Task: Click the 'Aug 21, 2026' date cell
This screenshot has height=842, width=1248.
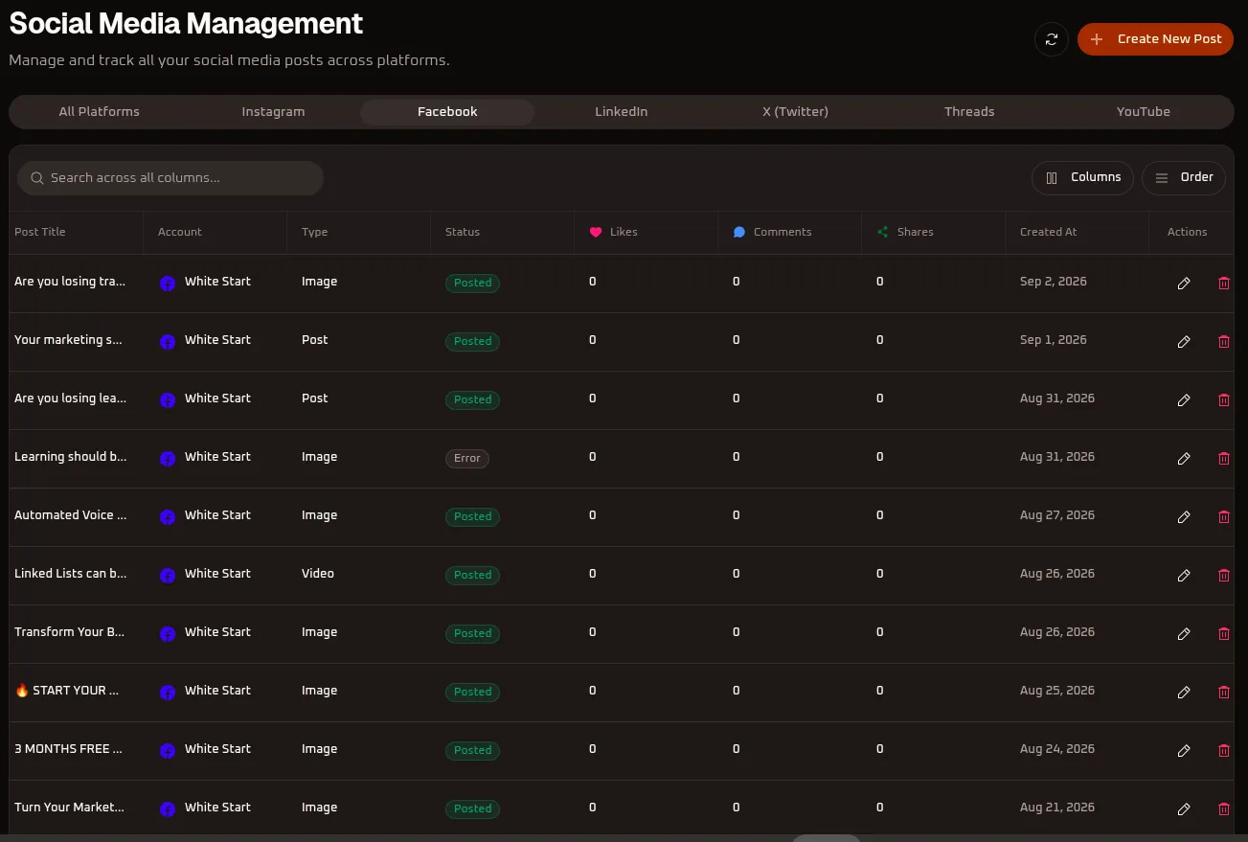Action: [x=1057, y=808]
